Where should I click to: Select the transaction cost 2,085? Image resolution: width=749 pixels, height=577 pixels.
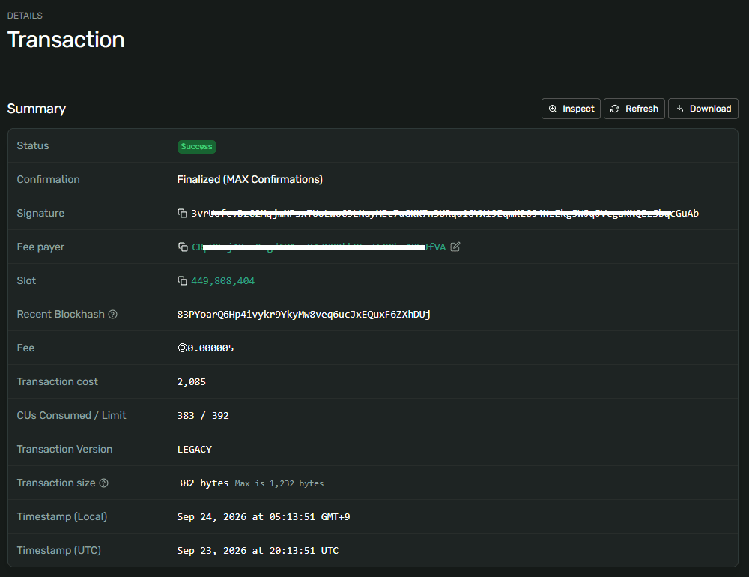coord(192,381)
